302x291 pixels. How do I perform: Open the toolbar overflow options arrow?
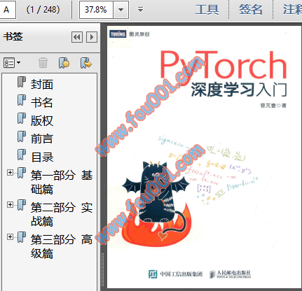click(140, 10)
